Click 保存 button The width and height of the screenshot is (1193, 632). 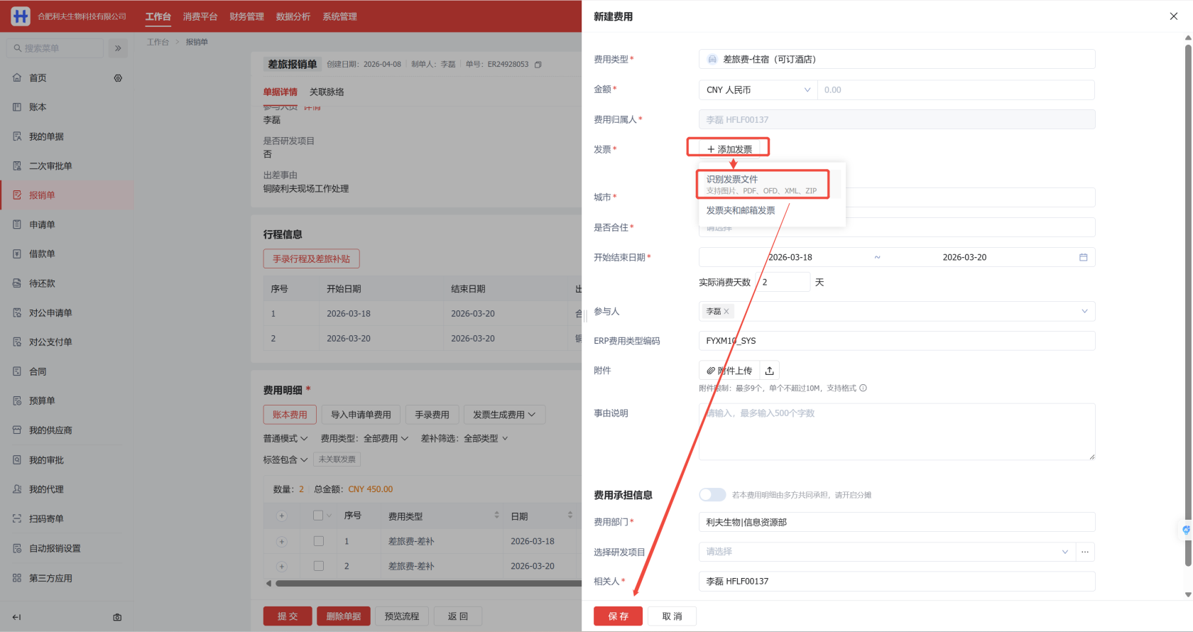618,616
